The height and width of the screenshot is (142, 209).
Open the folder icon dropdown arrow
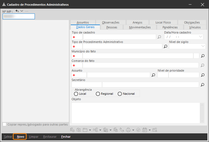90,130
